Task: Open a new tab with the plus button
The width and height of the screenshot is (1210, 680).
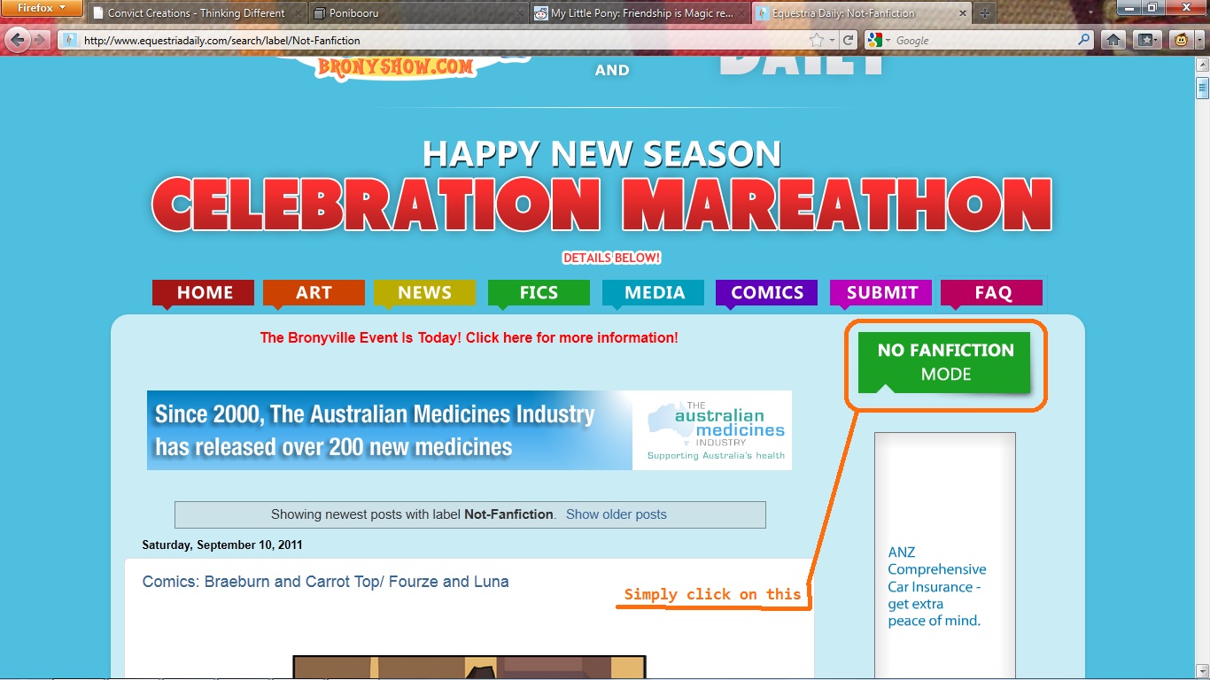Action: 985,13
